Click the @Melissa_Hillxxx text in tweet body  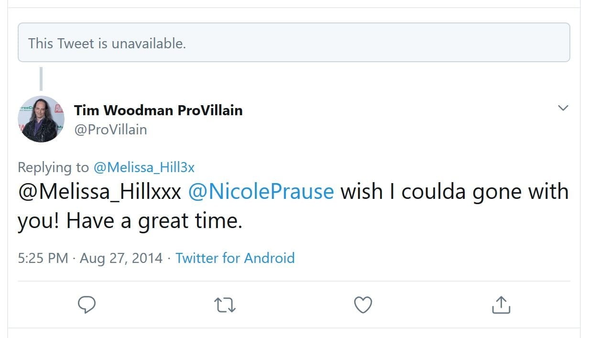[99, 191]
